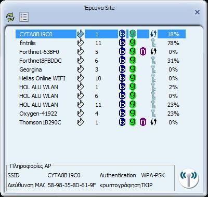
Task: Click the round wireless antenna connect button
Action: coord(189,178)
